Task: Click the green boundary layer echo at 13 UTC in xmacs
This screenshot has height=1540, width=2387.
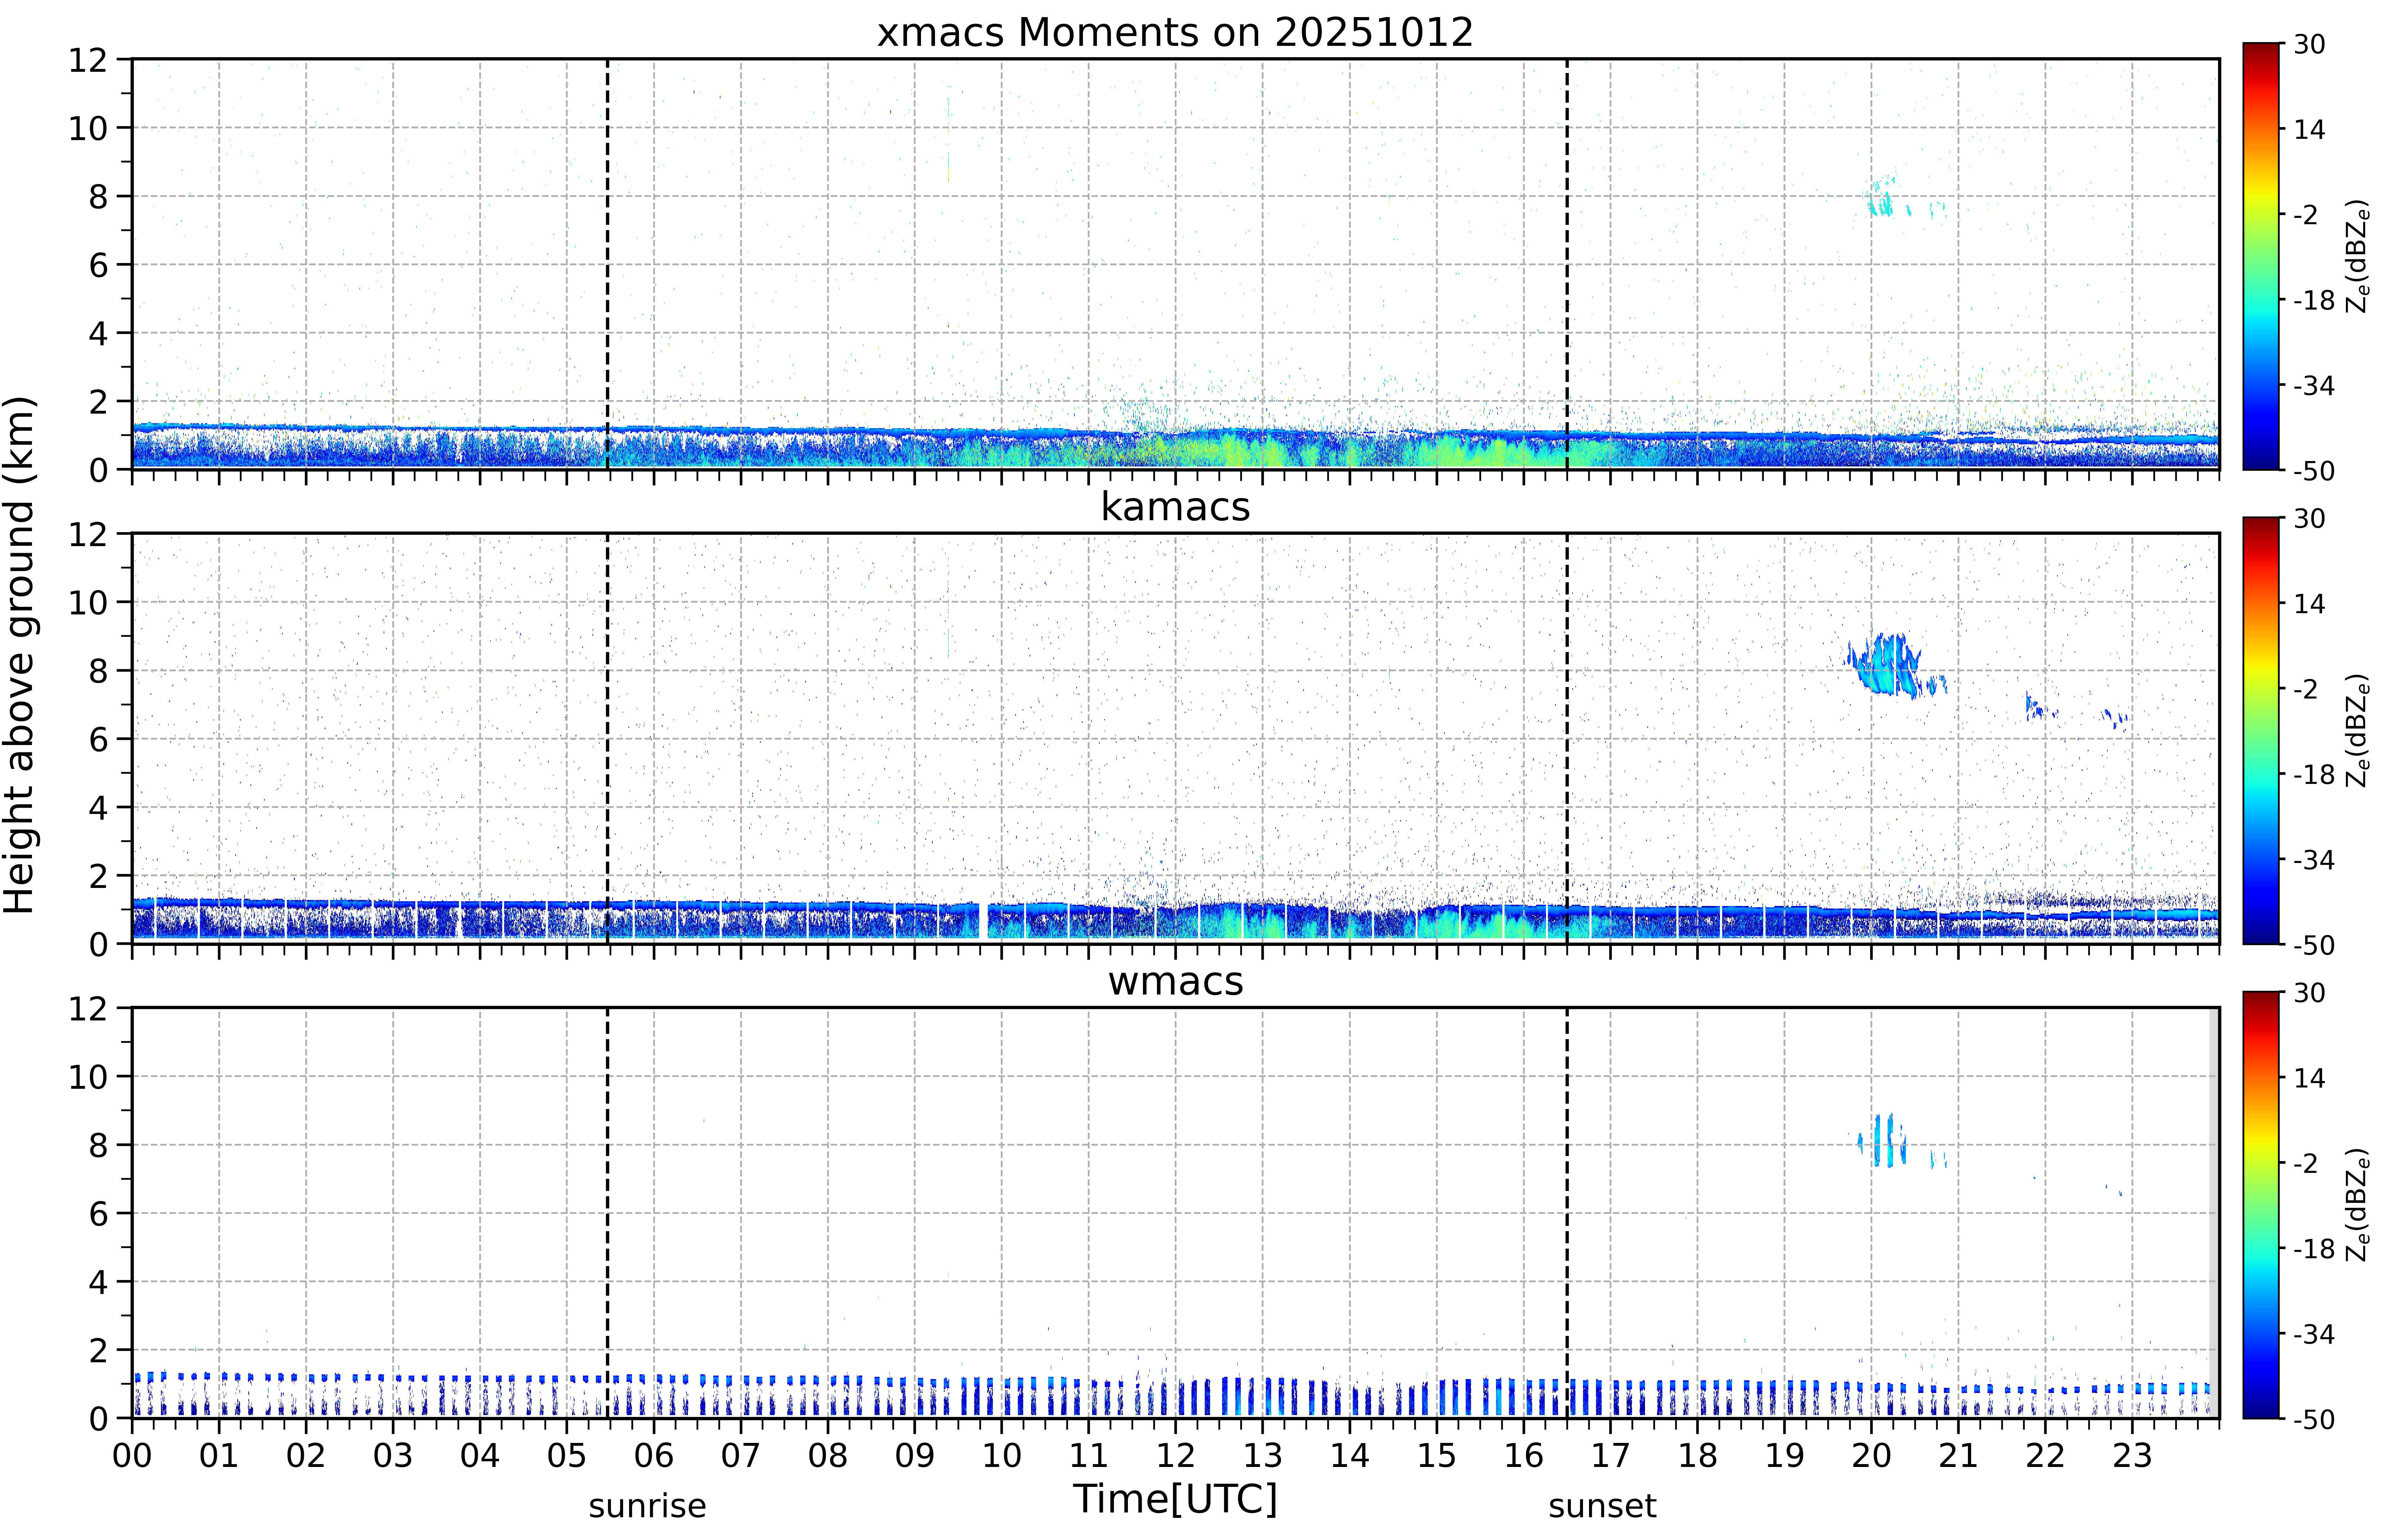Action: [x=1262, y=450]
